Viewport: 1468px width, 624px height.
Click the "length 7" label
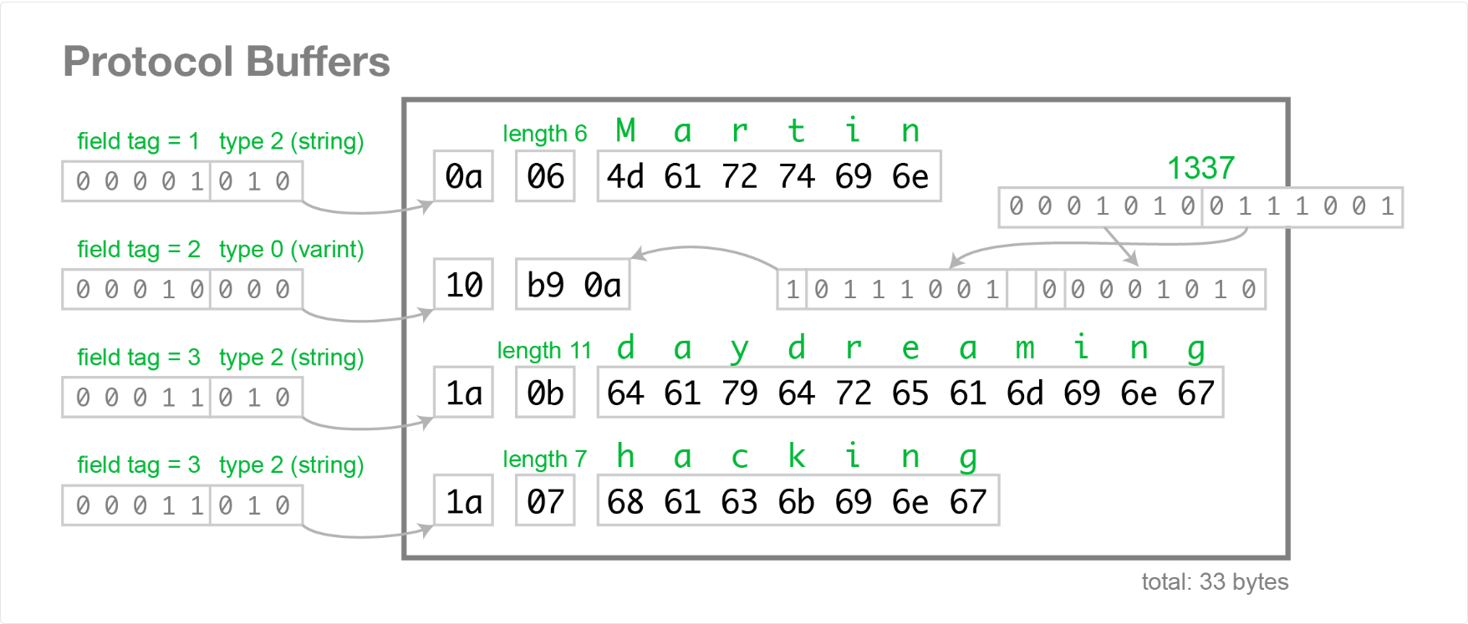pos(545,459)
